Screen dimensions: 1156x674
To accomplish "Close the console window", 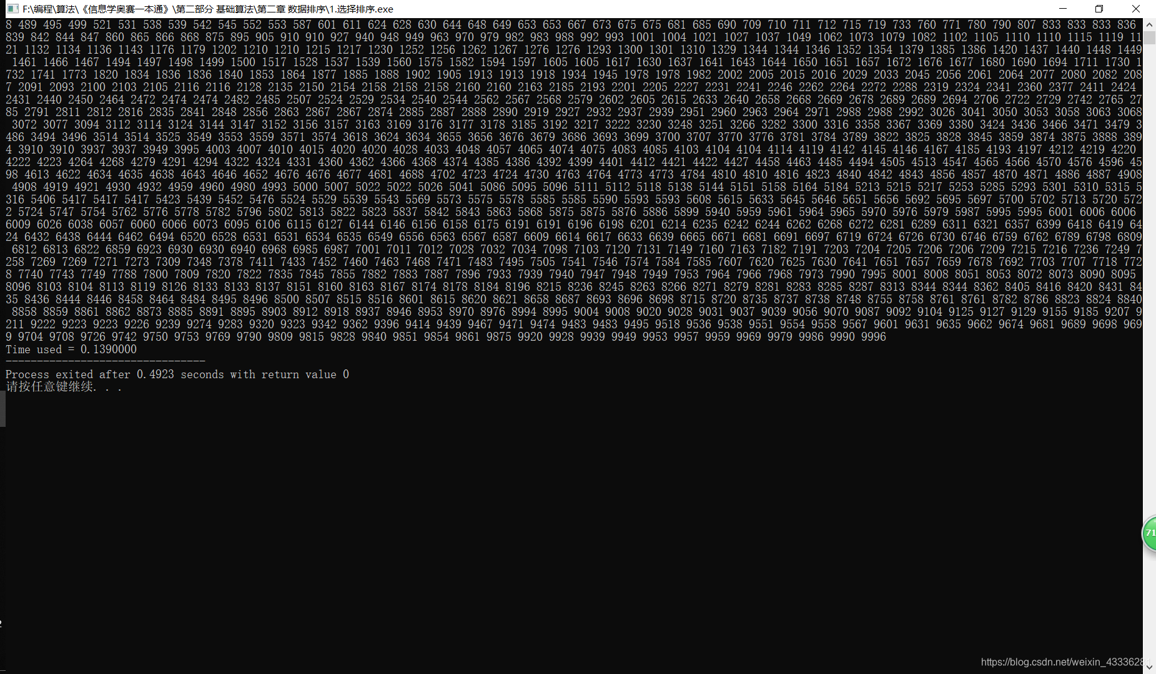I will click(x=1136, y=9).
